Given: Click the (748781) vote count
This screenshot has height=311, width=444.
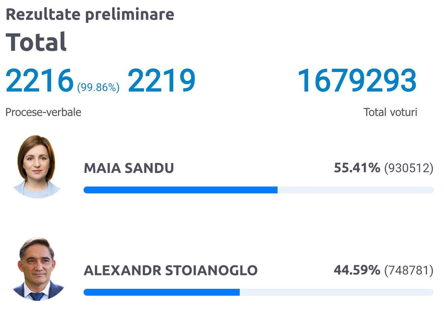Looking at the screenshot, I should tap(408, 270).
